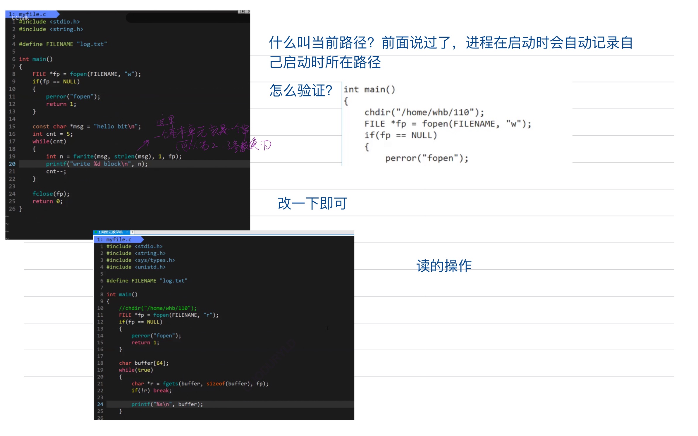Image resolution: width=698 pixels, height=436 pixels.
Task: Close the 阿里云教学机 session tab
Action: pyautogui.click(x=127, y=232)
